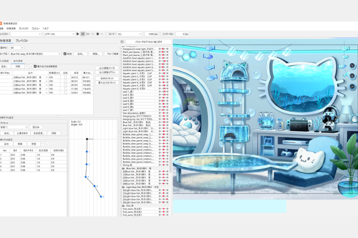Adjust the Star decoration parameter slider
This screenshot has width=358, height=238.
(164, 113)
